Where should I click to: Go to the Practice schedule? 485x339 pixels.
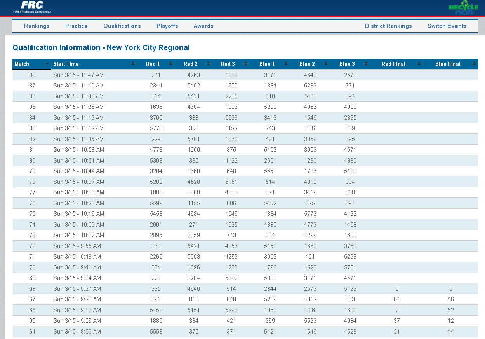coord(76,26)
